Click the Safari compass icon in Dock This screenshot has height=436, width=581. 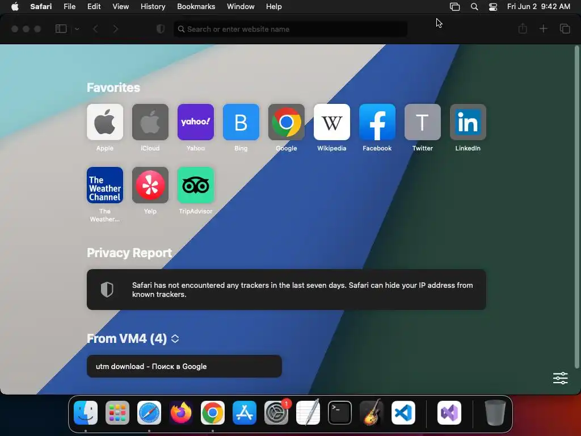click(x=149, y=413)
